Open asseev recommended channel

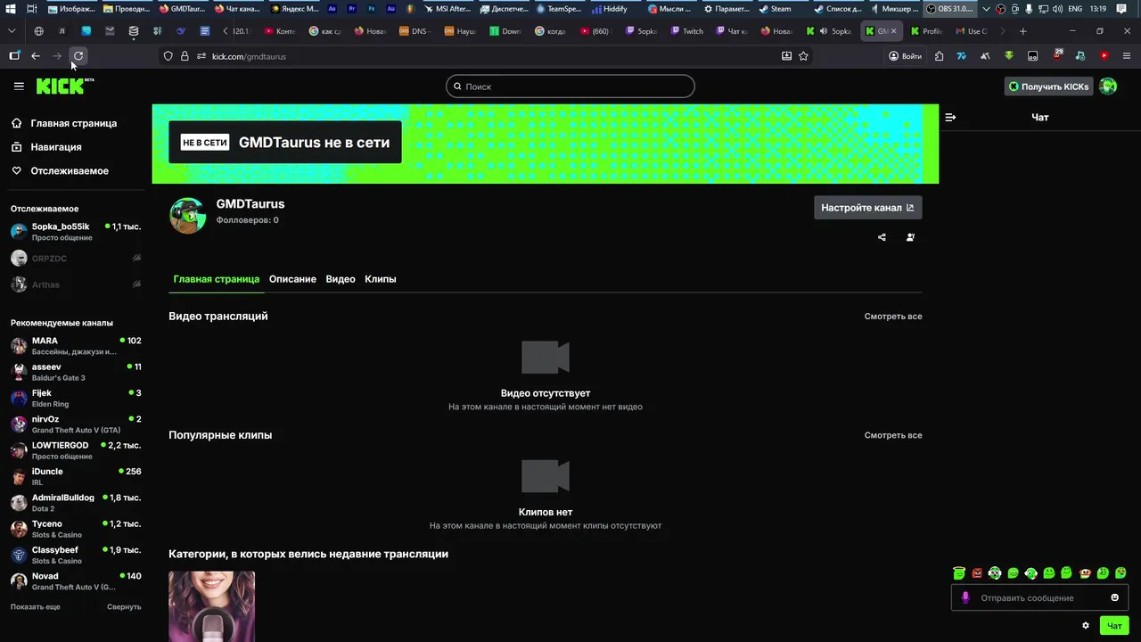76,372
